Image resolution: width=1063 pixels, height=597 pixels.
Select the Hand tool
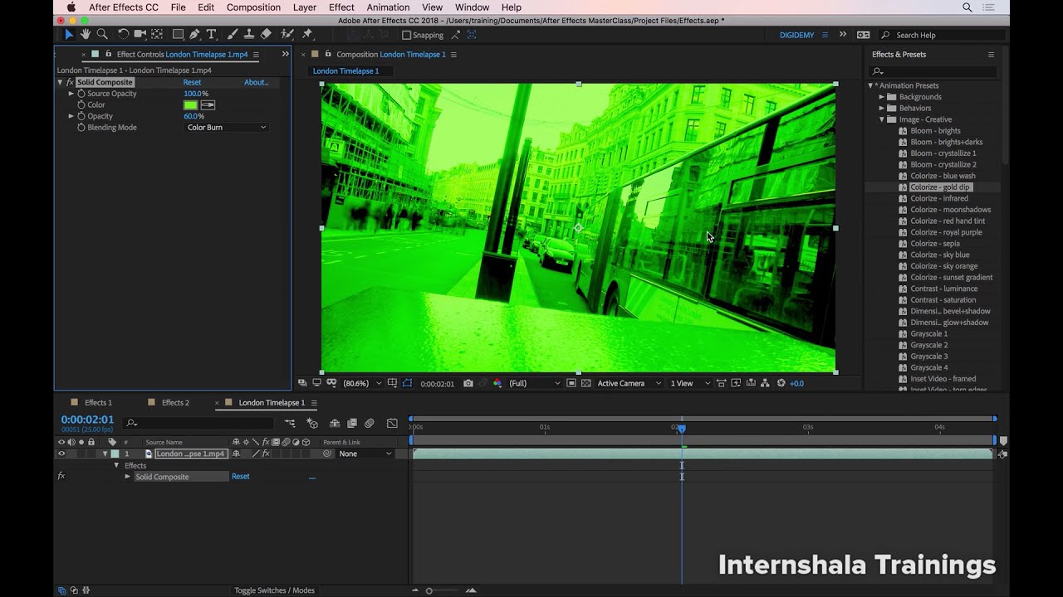pyautogui.click(x=86, y=34)
